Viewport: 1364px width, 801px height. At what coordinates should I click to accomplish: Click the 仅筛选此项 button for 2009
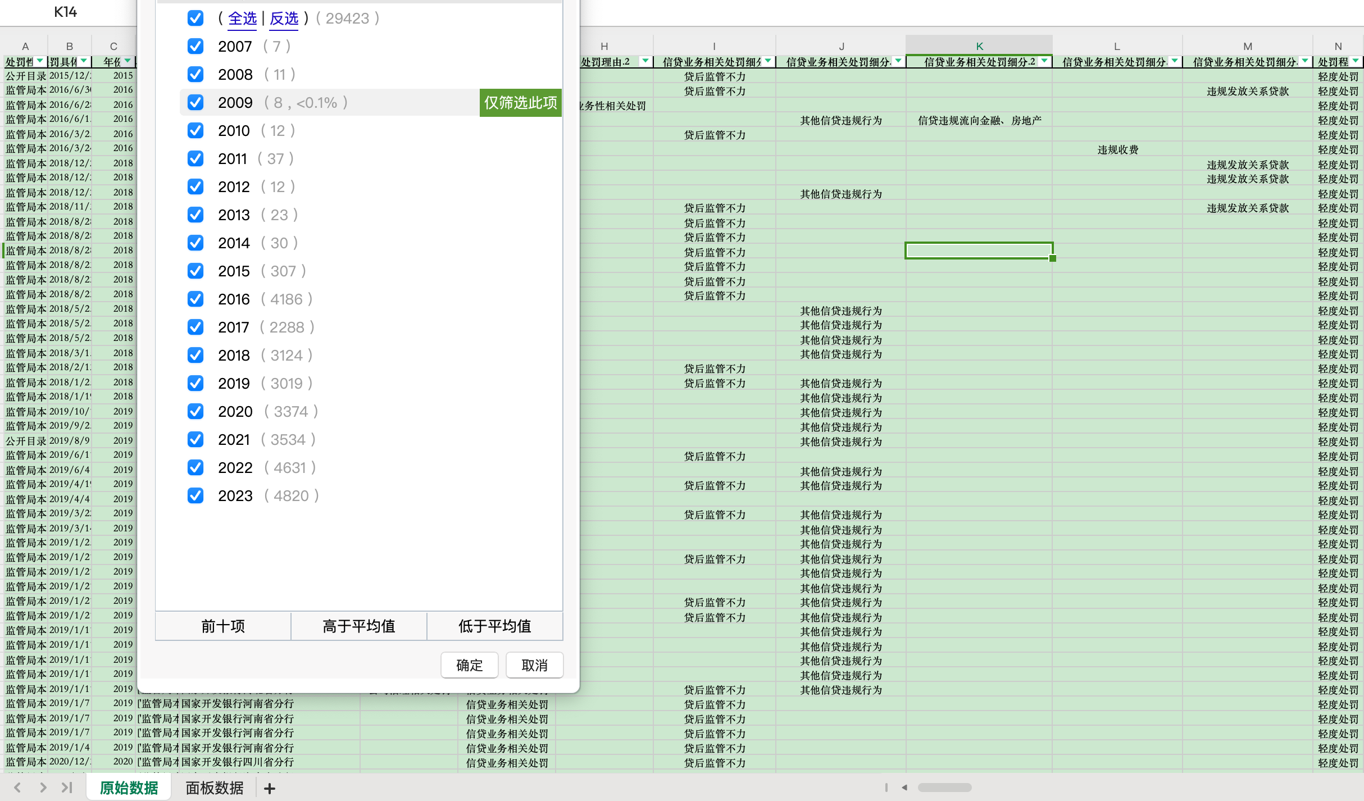pos(520,102)
